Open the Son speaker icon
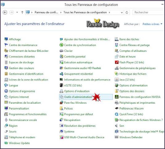 point(117,126)
